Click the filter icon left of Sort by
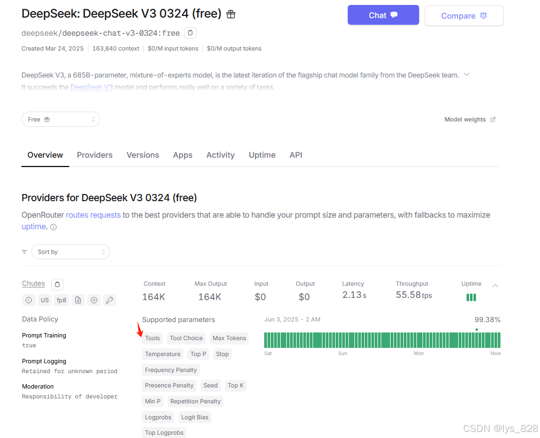This screenshot has height=438, width=540. 24,252
